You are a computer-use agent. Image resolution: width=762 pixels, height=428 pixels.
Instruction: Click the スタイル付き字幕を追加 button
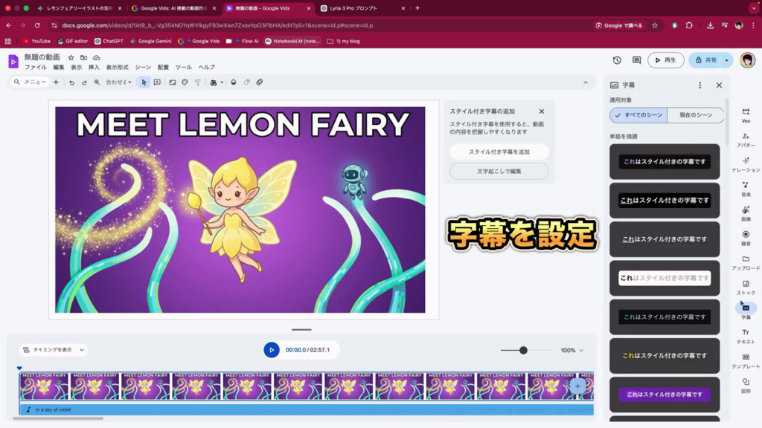499,152
